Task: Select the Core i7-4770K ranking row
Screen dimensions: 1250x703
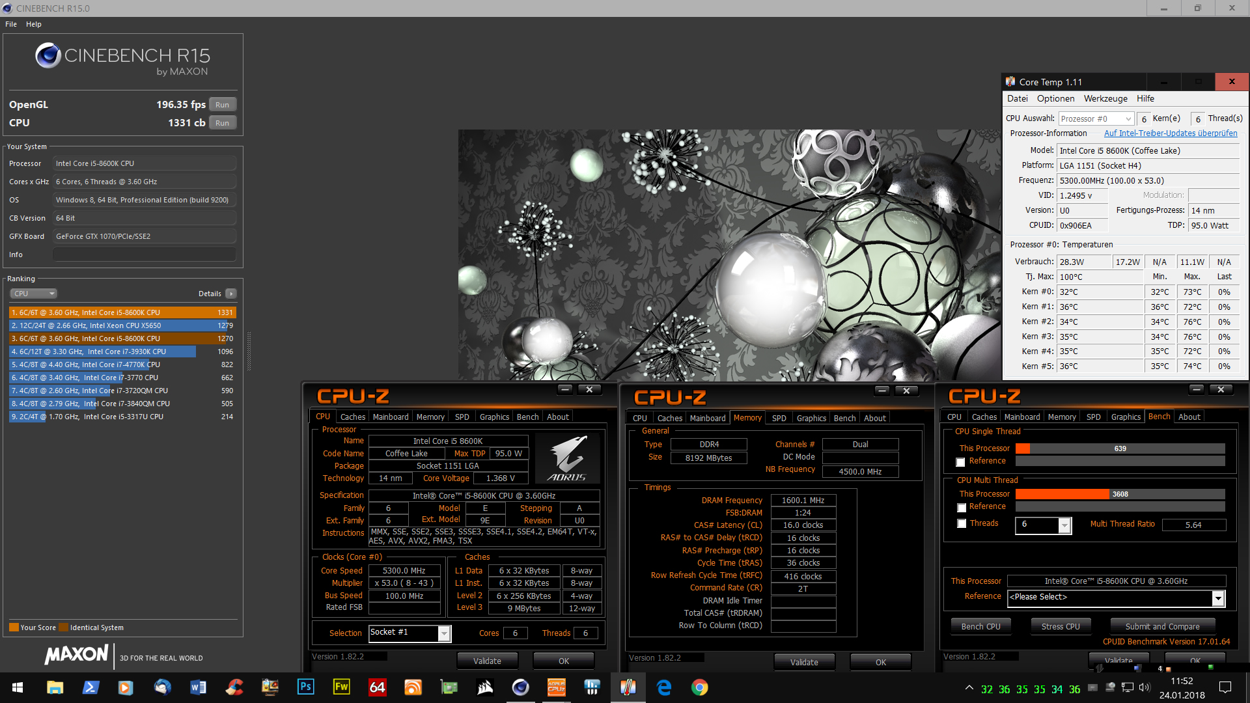Action: (122, 365)
